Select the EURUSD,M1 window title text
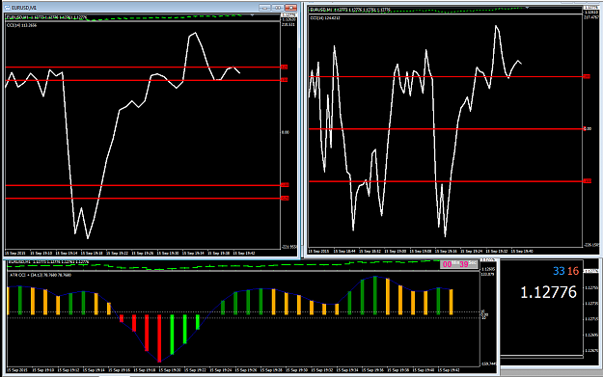Viewport: 603px width, 377px height. pyautogui.click(x=24, y=8)
